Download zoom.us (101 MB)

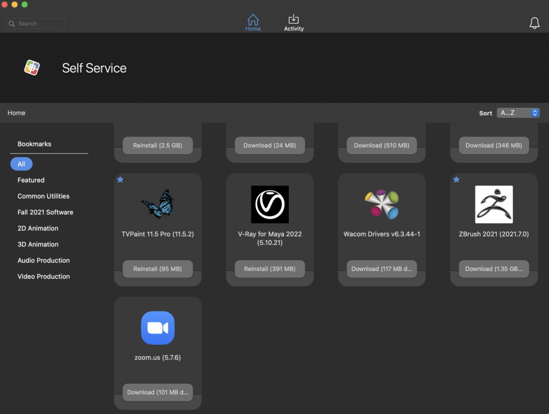(158, 393)
